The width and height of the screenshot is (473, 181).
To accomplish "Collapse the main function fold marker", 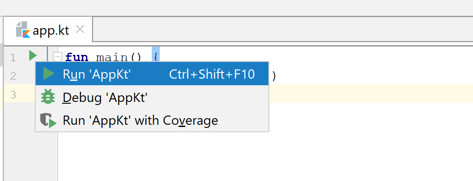I will tap(57, 56).
